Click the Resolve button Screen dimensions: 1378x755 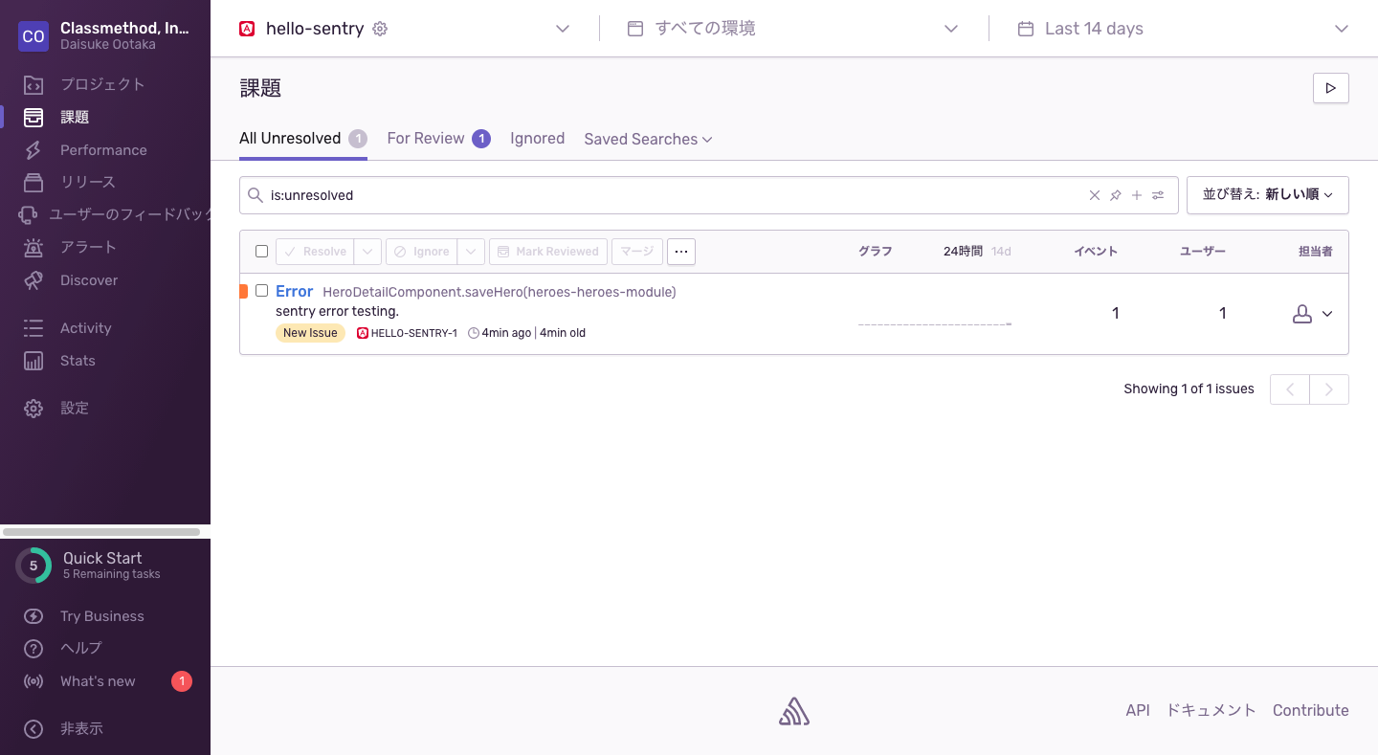315,252
